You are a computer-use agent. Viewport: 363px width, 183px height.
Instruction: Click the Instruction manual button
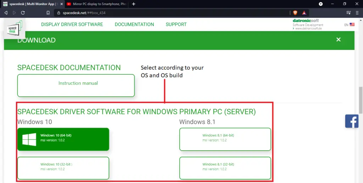click(76, 85)
